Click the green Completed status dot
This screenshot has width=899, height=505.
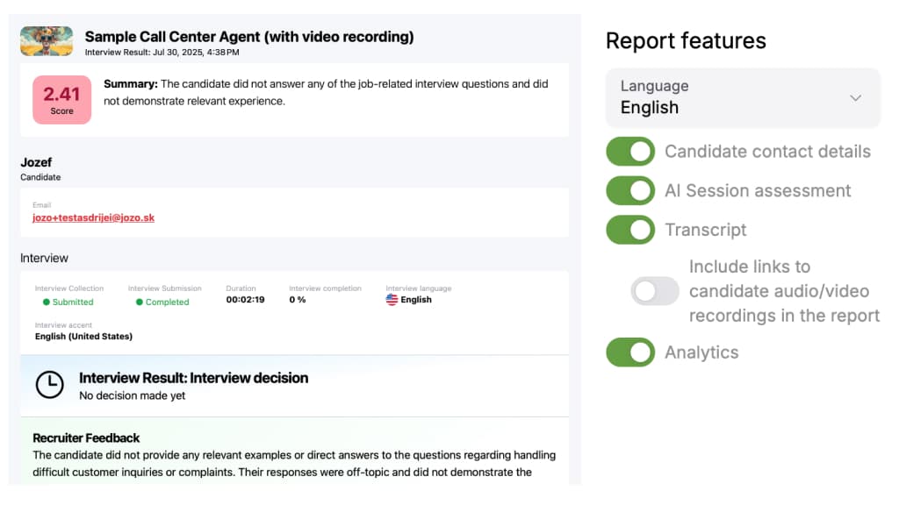coord(140,302)
